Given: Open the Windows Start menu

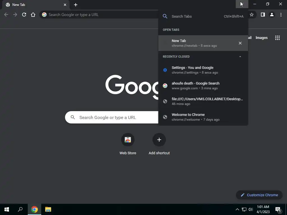Looking at the screenshot, I should [x=7, y=209].
